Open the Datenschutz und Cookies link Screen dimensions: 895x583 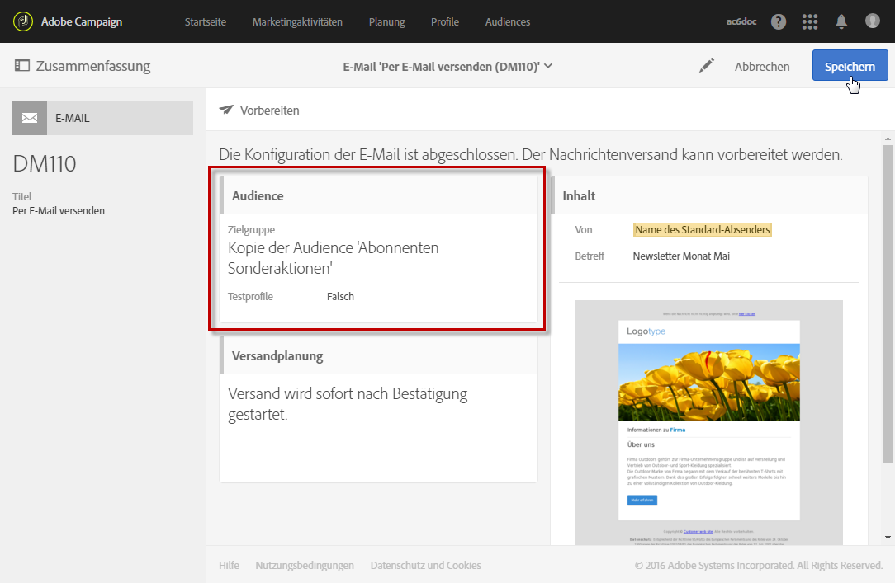(426, 566)
